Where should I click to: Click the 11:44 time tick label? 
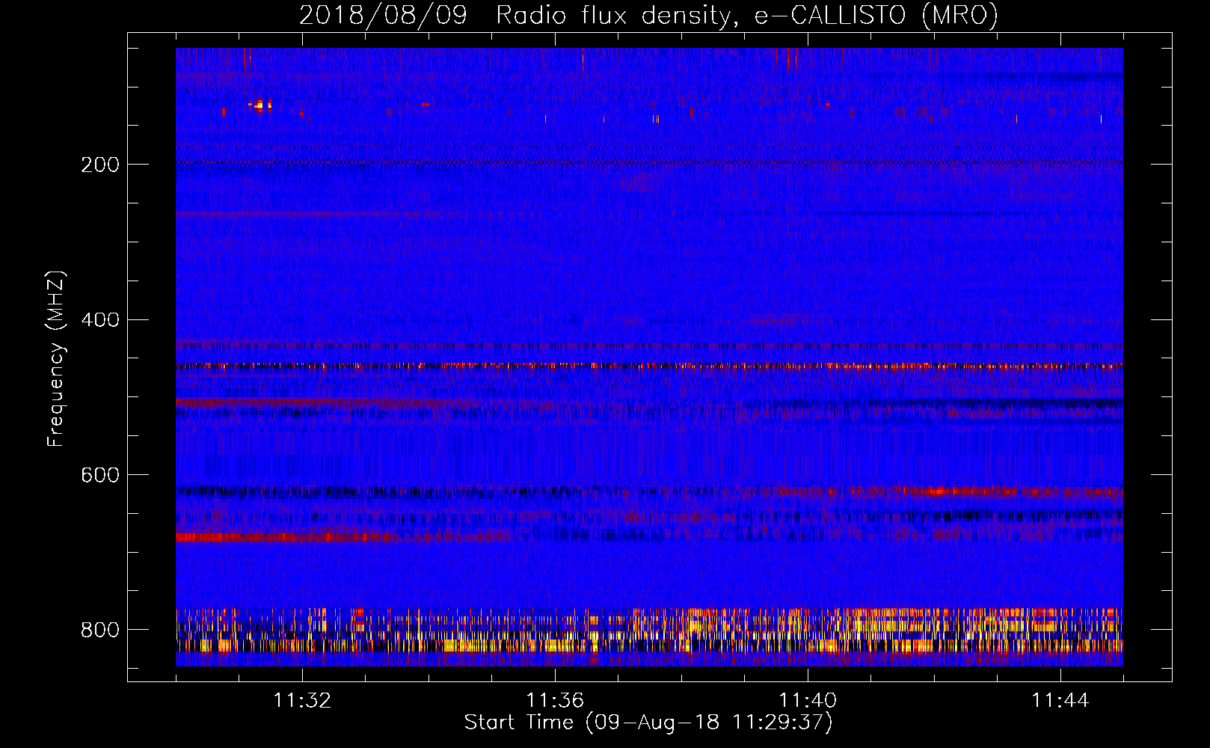[x=1060, y=701]
